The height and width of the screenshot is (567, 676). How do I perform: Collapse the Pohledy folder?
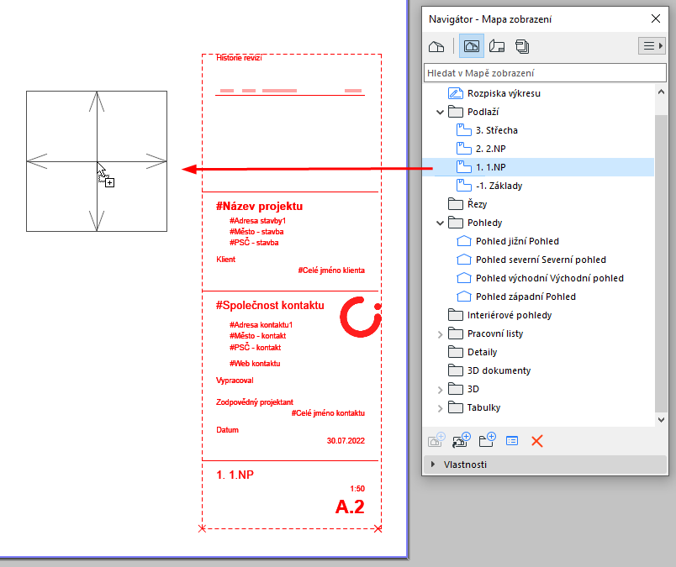[440, 223]
